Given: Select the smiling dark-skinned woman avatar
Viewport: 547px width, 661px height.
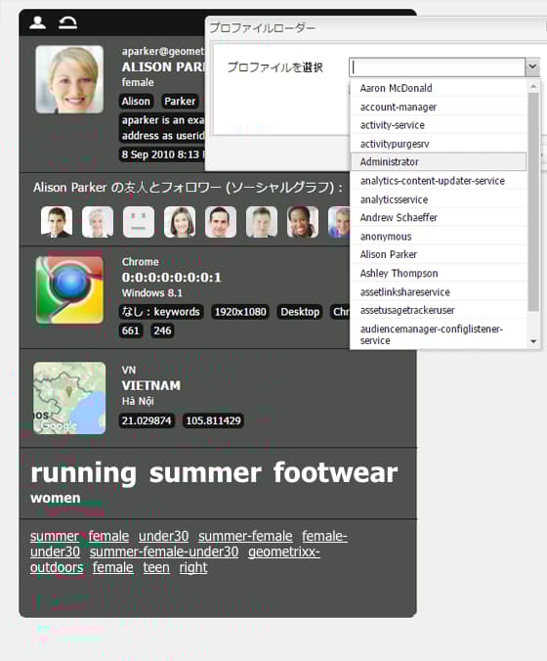Looking at the screenshot, I should pyautogui.click(x=303, y=222).
